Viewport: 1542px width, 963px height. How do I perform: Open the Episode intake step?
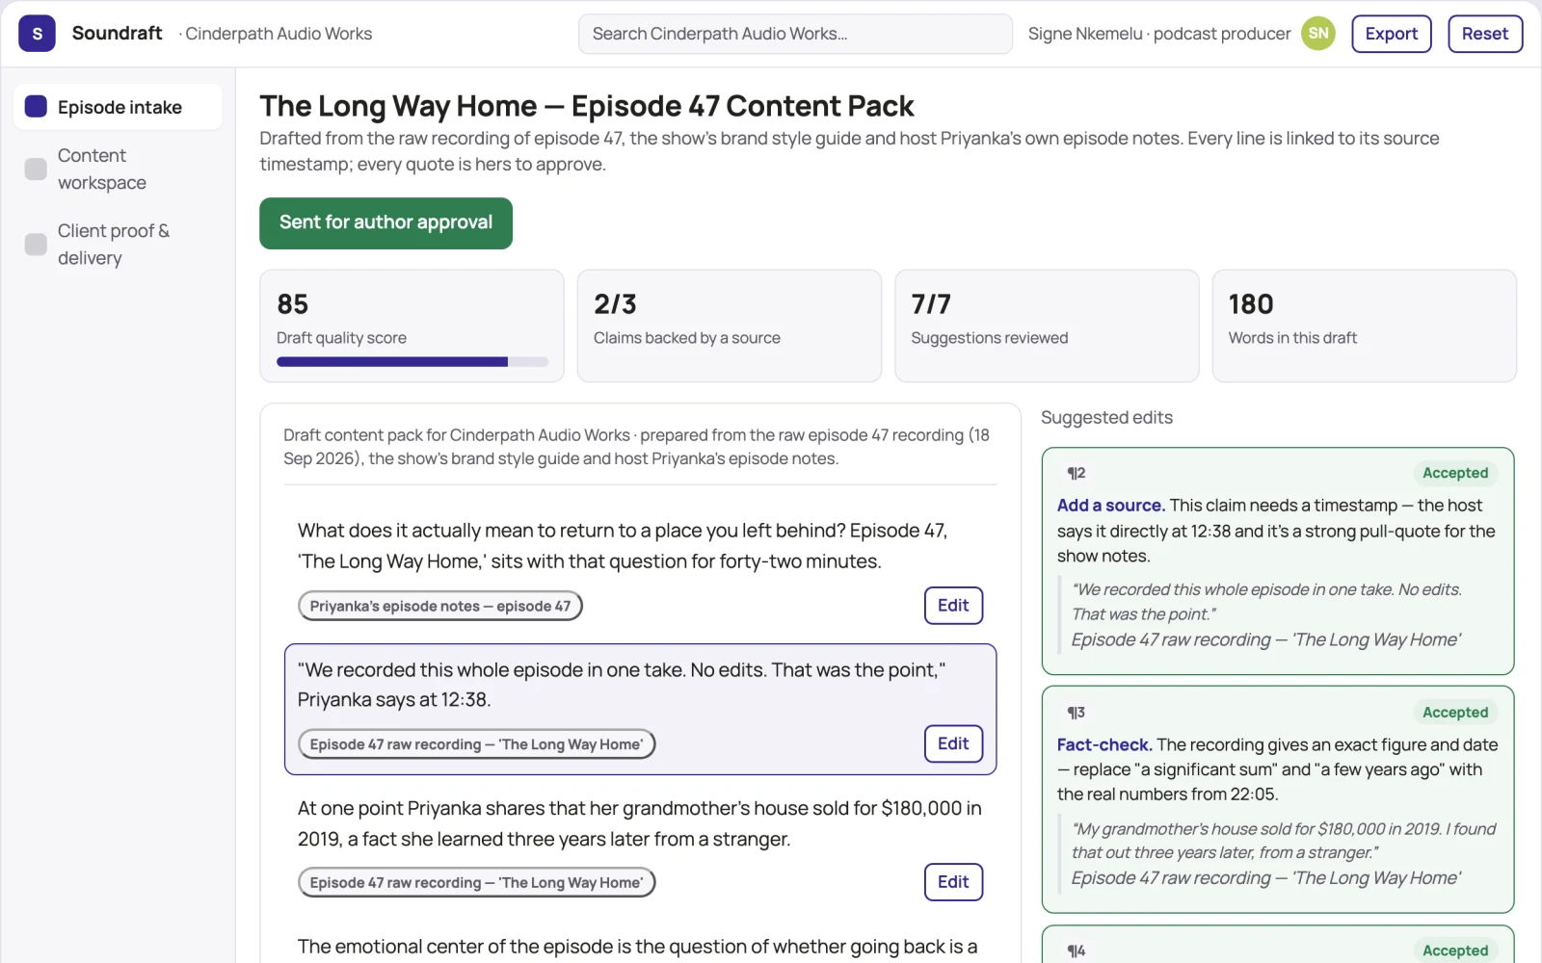[x=119, y=107]
